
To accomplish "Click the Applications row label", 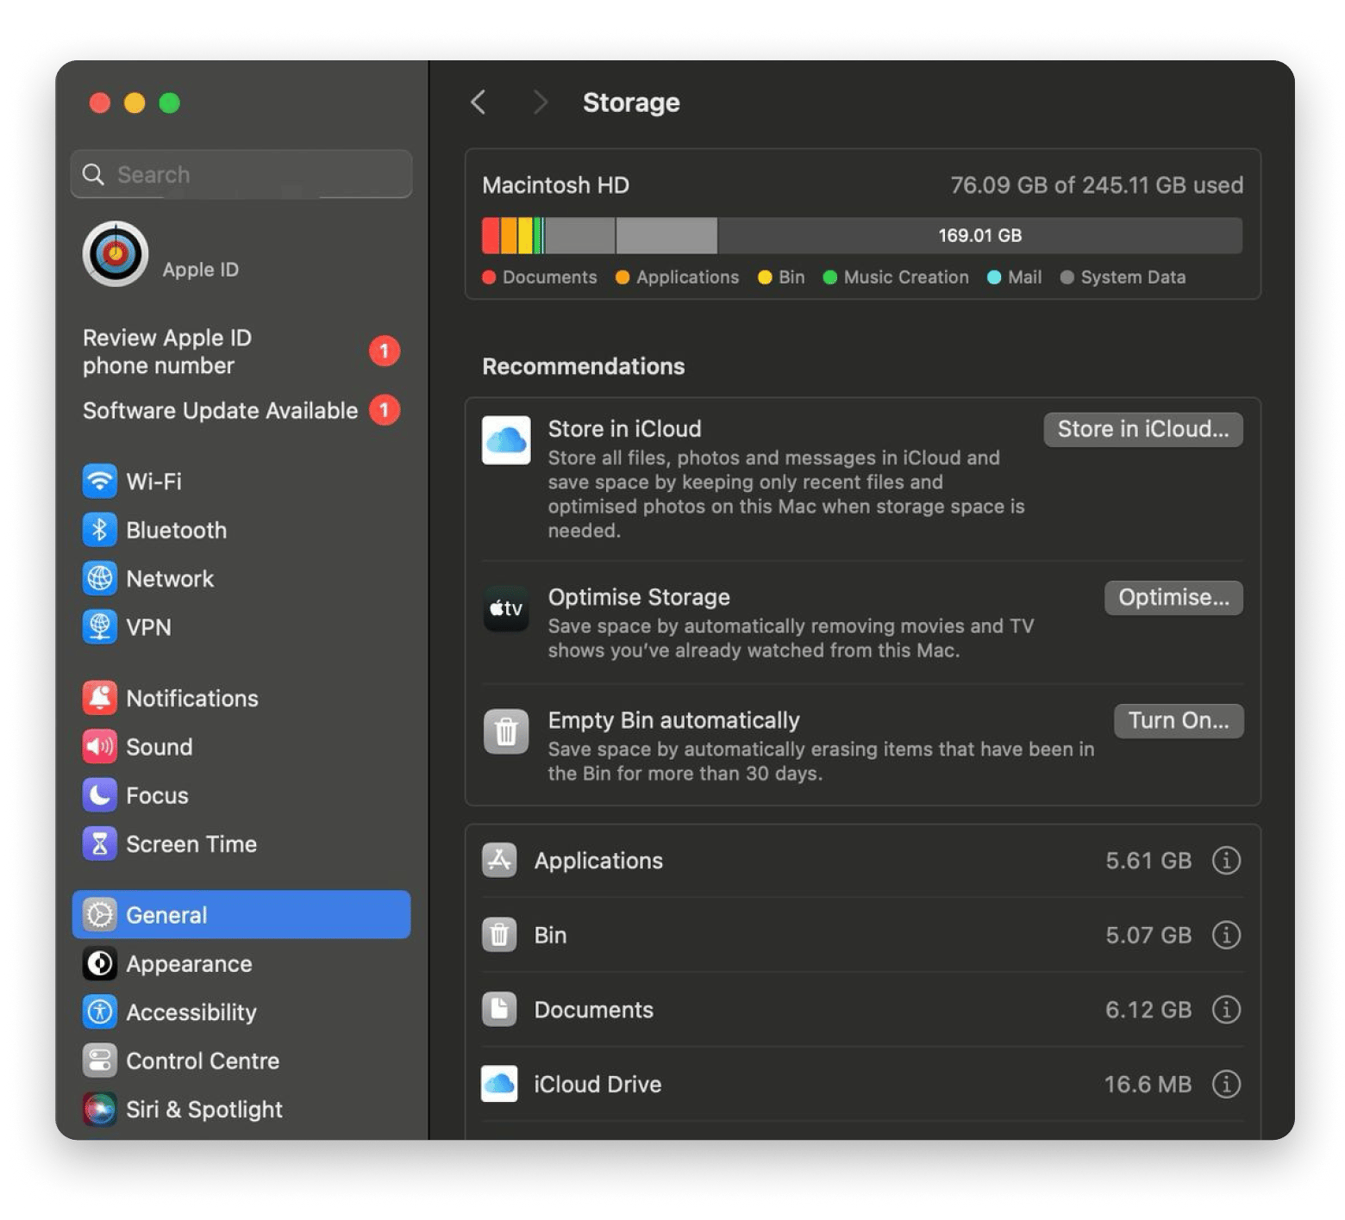I will tap(598, 860).
